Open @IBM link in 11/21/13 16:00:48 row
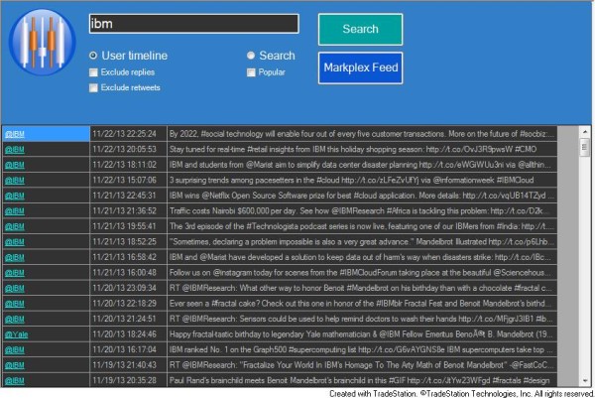Image resolution: width=595 pixels, height=398 pixels. pyautogui.click(x=15, y=273)
